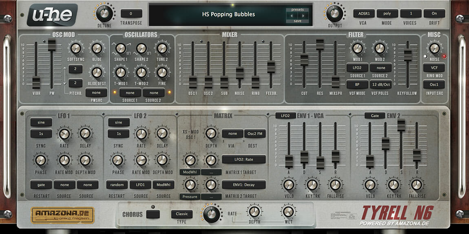469x234 pixels.
Task: Click the Output volume knob
Action: pos(334,13)
